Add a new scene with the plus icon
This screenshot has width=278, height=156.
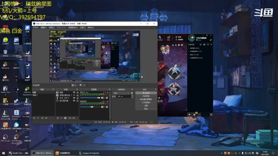(x=34, y=118)
